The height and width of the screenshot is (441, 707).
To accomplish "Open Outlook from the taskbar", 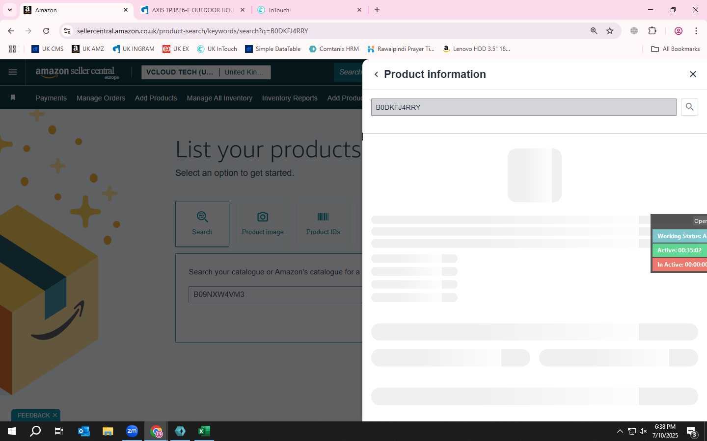I will point(84,431).
